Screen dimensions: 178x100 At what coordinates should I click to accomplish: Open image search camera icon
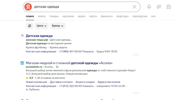tap(168, 7)
